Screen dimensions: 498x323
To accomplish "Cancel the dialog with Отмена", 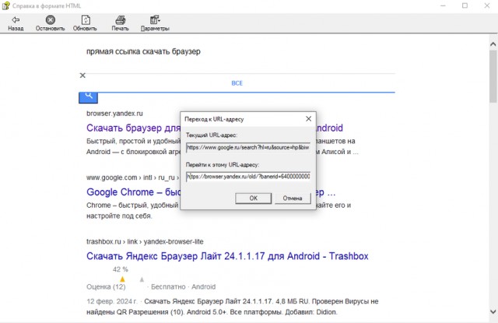I will coord(293,198).
